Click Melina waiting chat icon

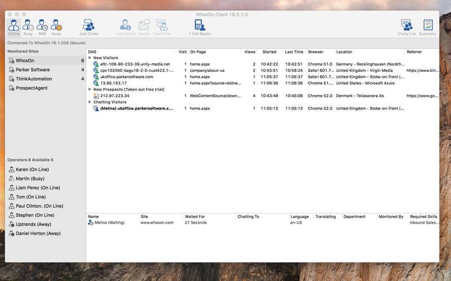click(90, 223)
